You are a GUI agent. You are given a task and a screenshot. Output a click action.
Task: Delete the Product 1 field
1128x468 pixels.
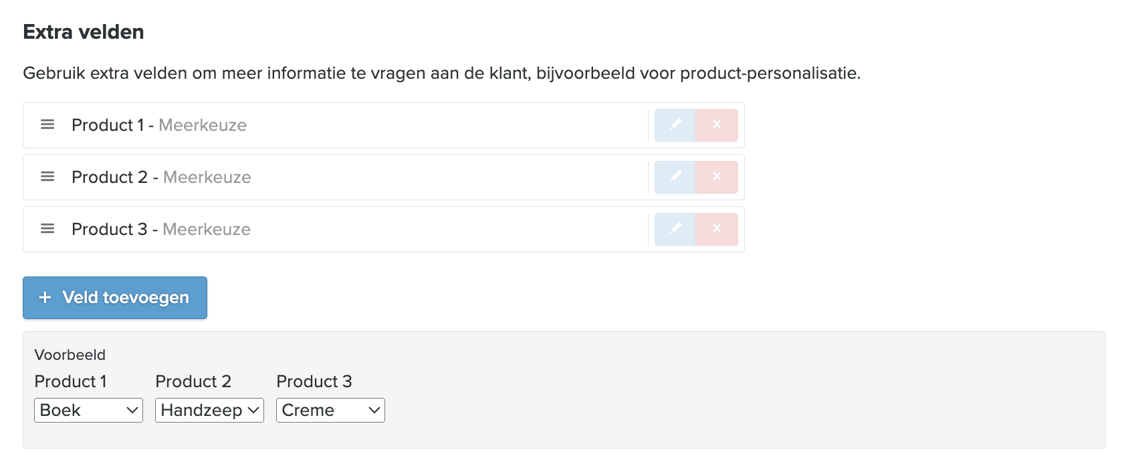coord(717,125)
